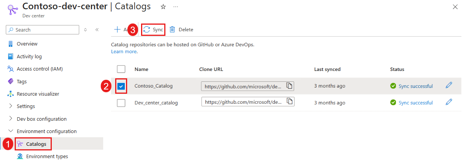Copy the Contoso_Catalog clone URL
Image resolution: width=463 pixels, height=162 pixels.
tap(289, 86)
